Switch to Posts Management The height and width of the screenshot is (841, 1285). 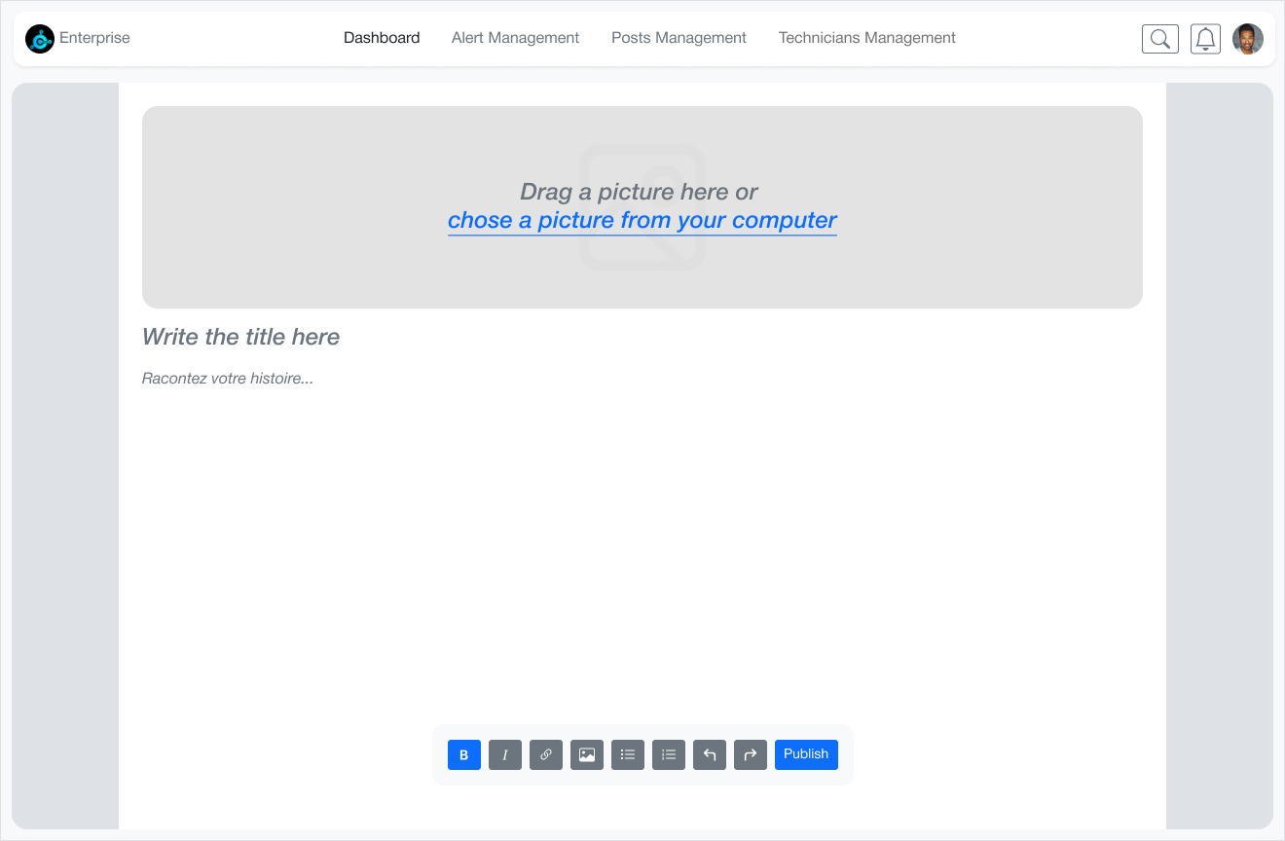pyautogui.click(x=679, y=38)
